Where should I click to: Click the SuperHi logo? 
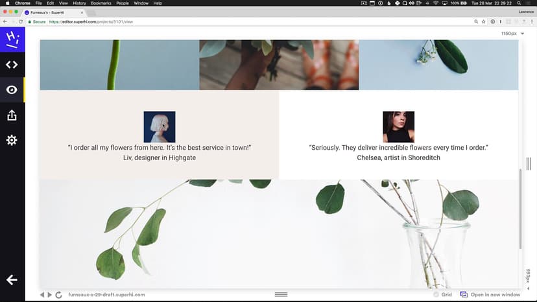coord(12,40)
